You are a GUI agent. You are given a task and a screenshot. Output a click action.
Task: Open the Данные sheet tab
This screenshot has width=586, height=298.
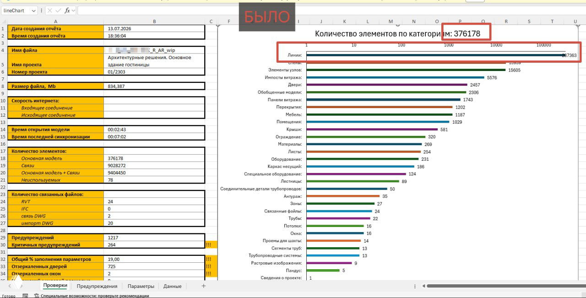coord(173,286)
